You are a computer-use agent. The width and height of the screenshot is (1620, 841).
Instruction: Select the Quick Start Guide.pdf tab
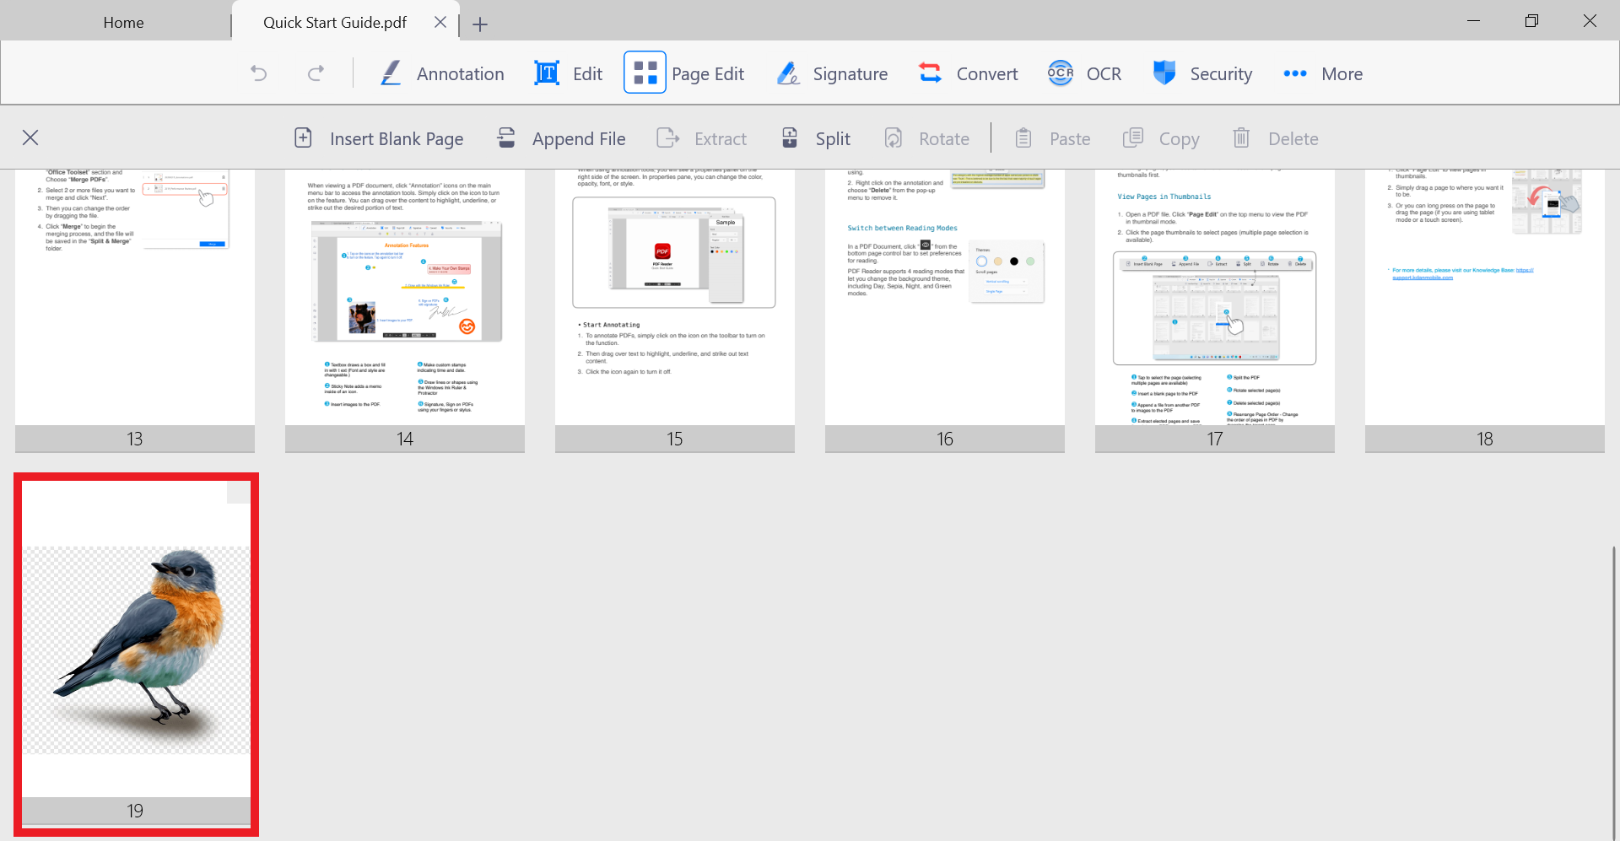pos(335,23)
